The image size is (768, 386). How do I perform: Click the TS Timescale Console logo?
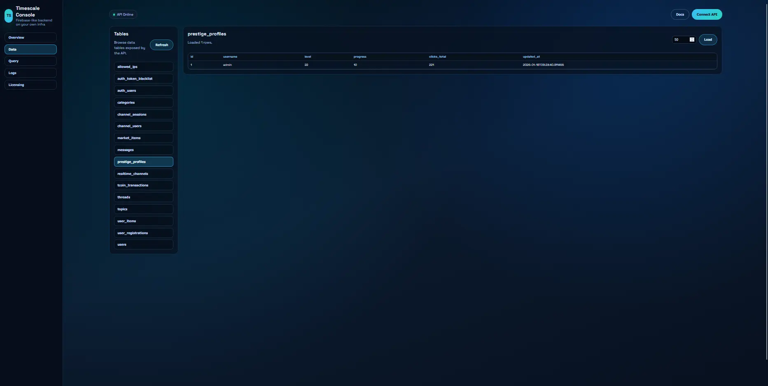point(9,16)
